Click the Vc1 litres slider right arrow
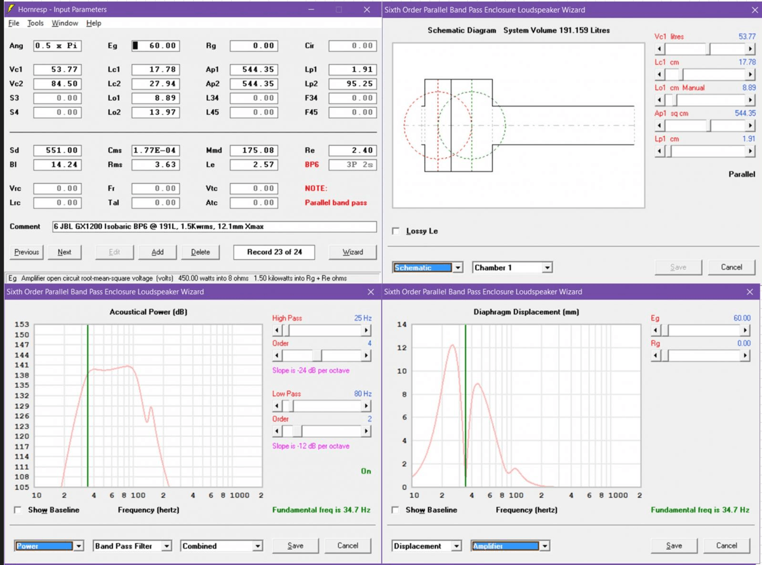This screenshot has width=762, height=565. (x=751, y=49)
